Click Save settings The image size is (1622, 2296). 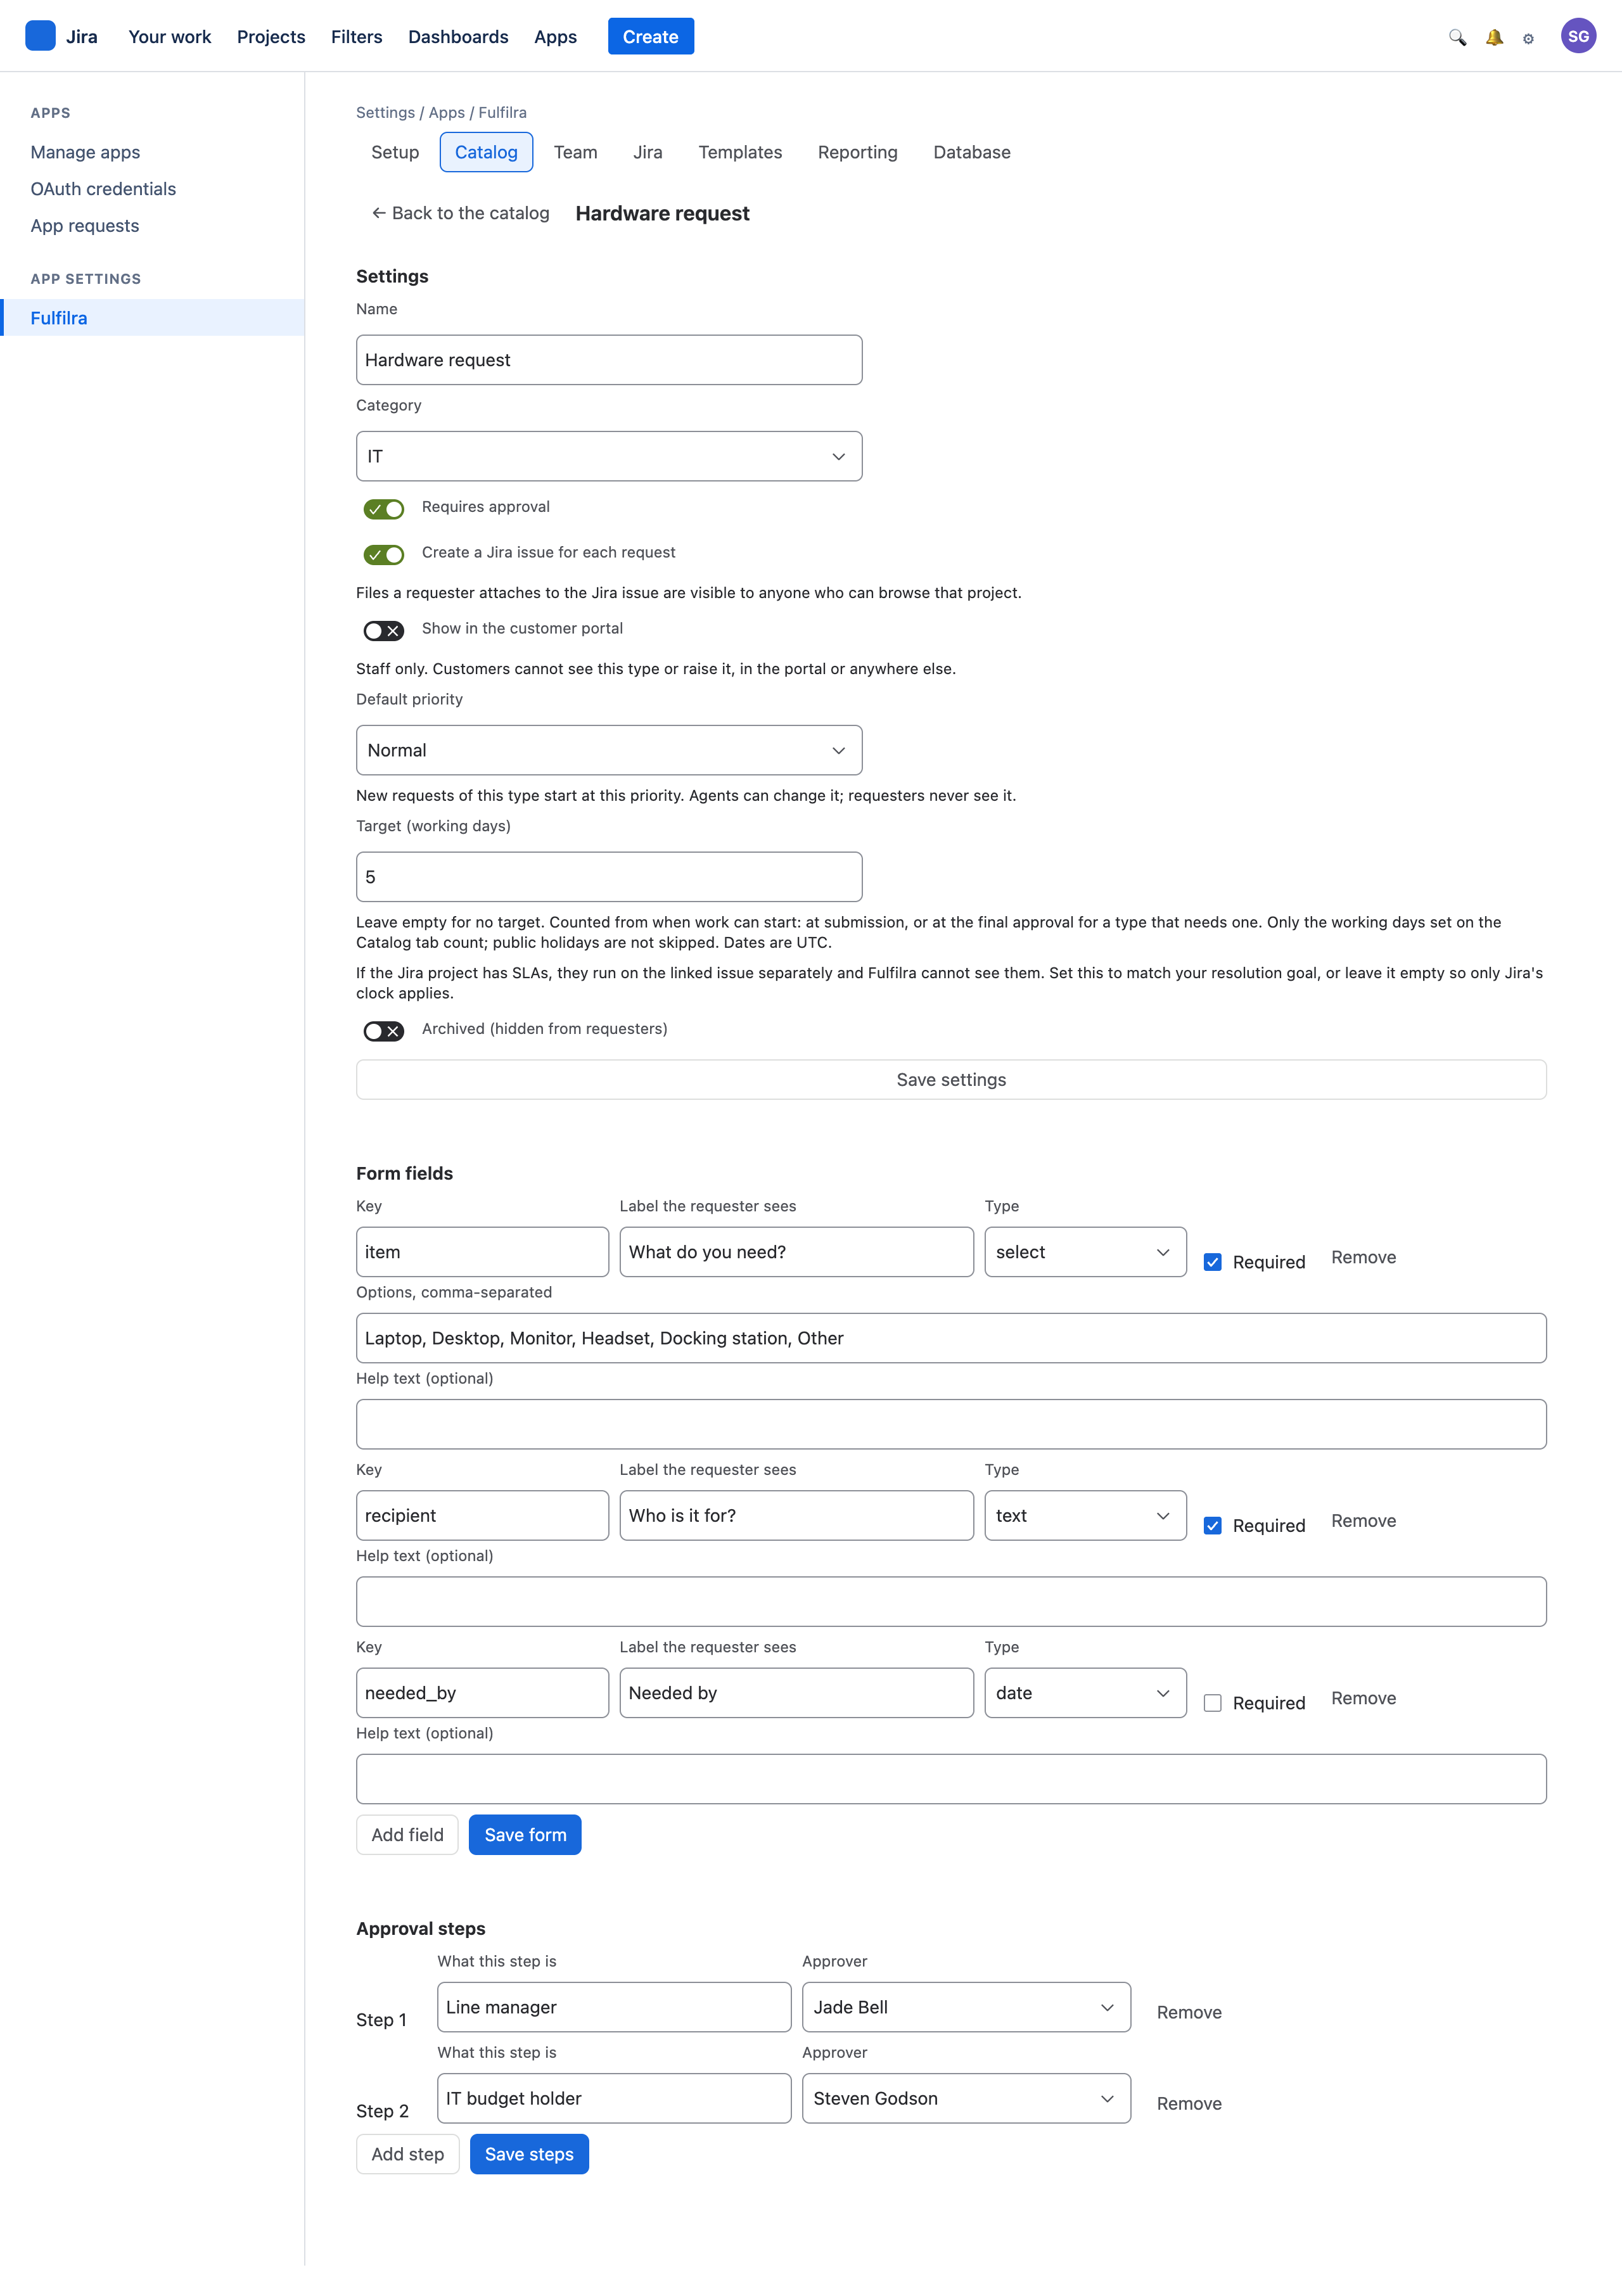951,1080
